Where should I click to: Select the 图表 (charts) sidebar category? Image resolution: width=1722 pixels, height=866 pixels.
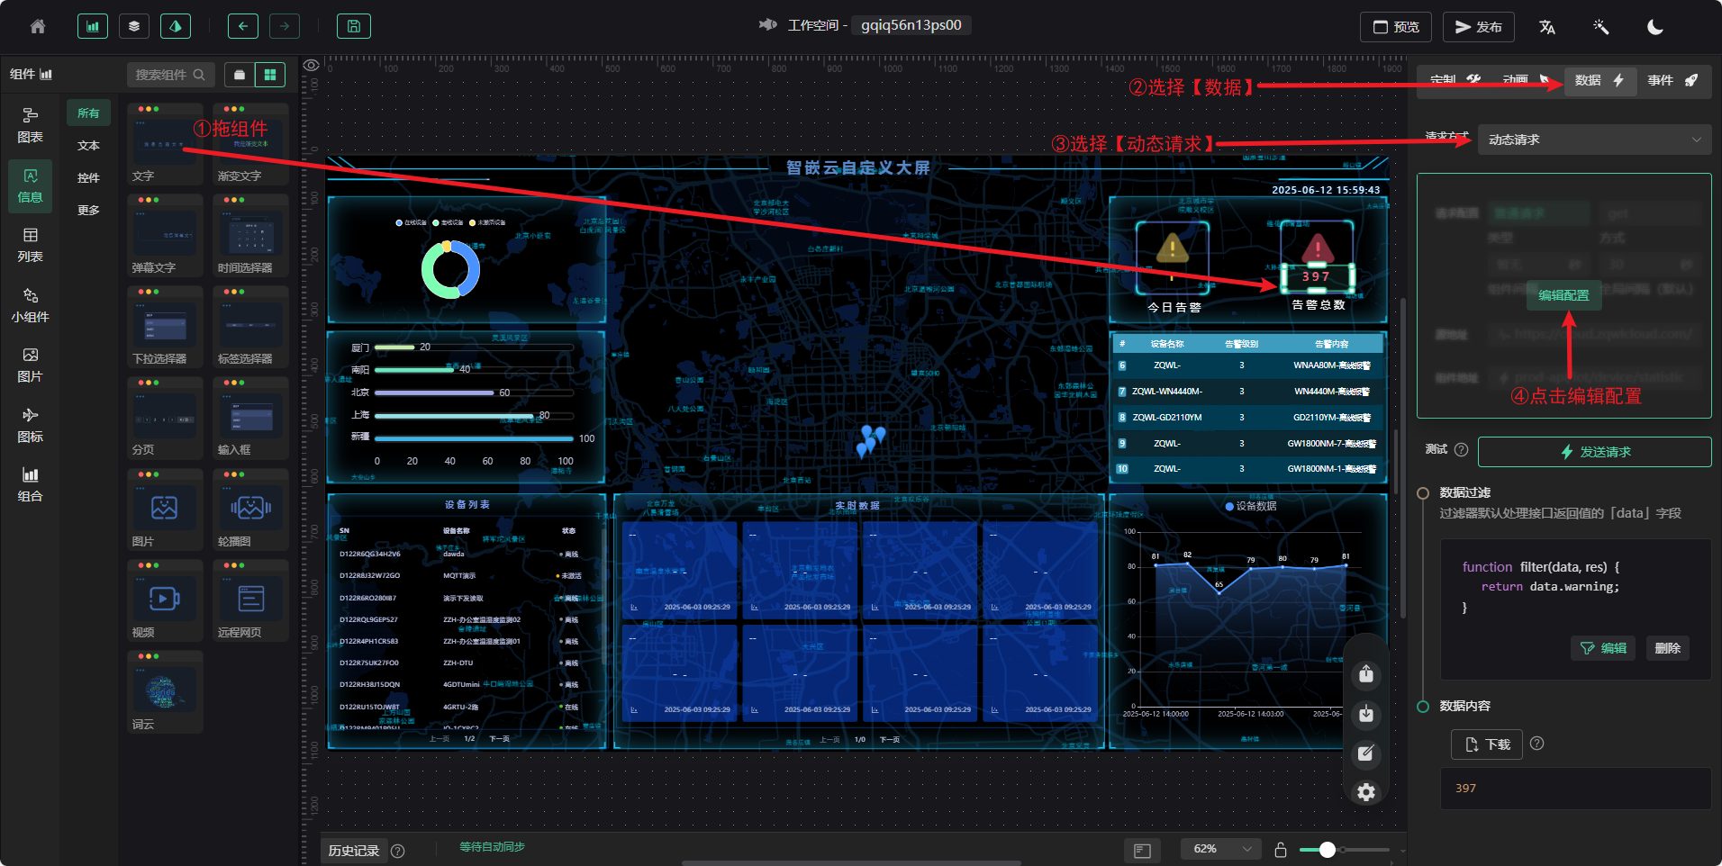[x=30, y=125]
